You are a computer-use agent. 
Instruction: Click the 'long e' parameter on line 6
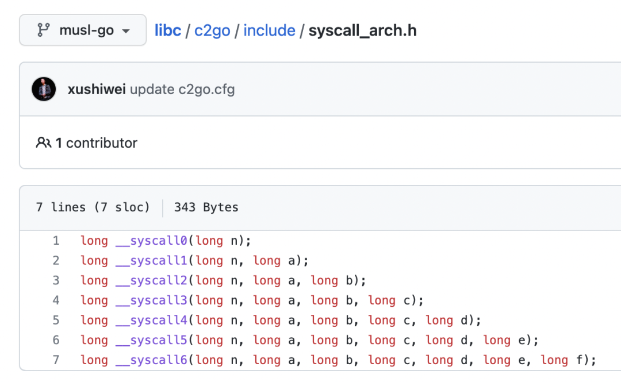coord(505,340)
